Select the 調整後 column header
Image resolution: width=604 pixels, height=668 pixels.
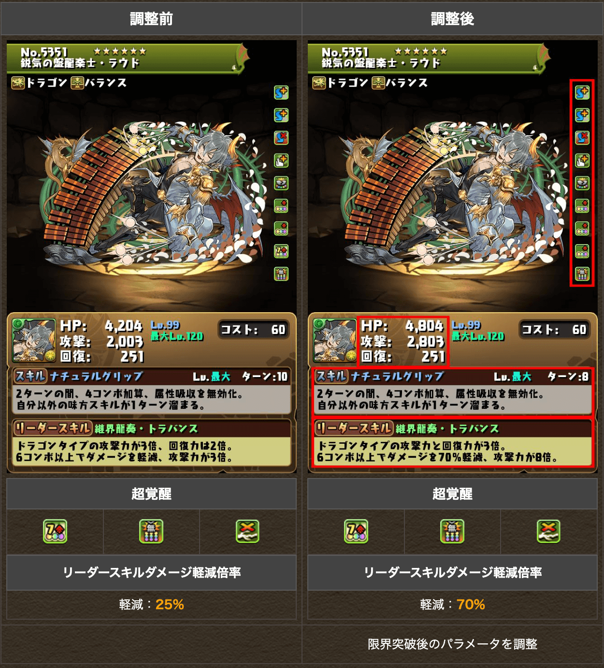pyautogui.click(x=453, y=19)
